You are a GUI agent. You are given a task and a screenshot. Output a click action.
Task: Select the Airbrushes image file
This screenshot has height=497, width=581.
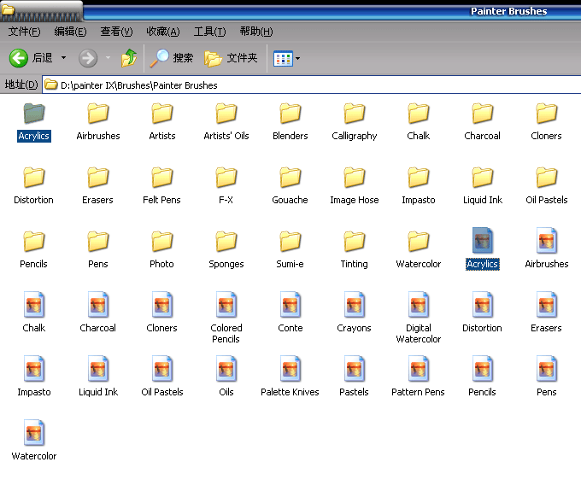coord(547,248)
